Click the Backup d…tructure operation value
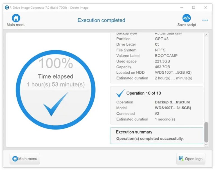 (172, 102)
